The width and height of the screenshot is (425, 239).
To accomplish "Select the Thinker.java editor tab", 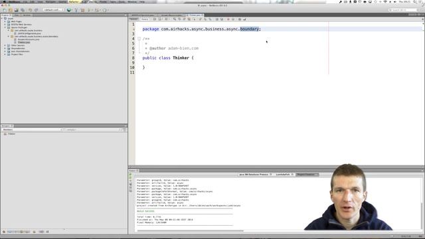I will click(195, 15).
